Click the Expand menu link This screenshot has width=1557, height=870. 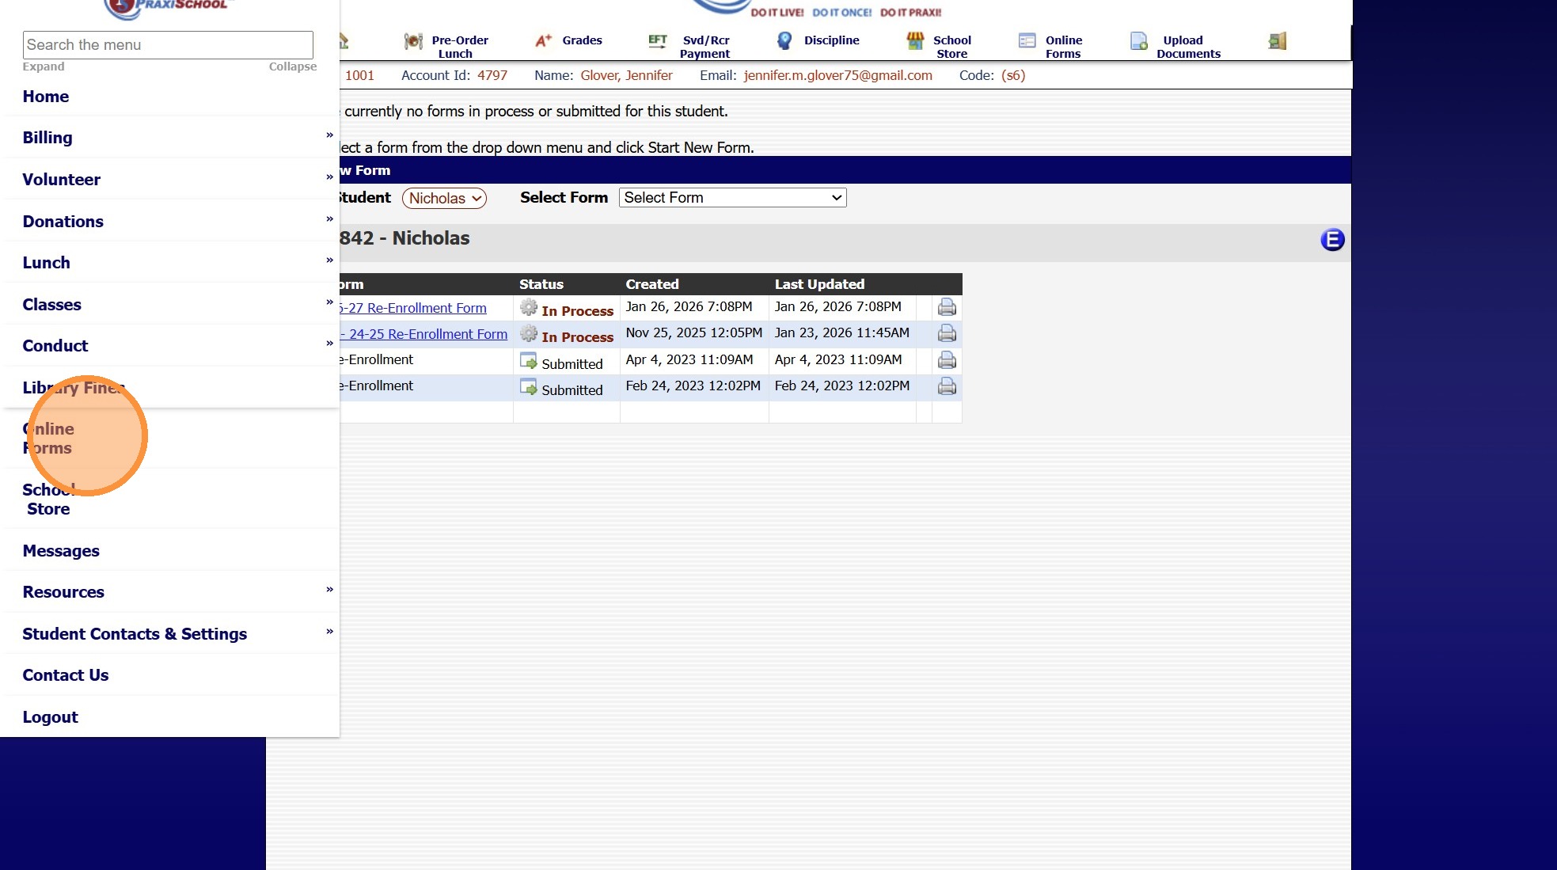pos(43,66)
